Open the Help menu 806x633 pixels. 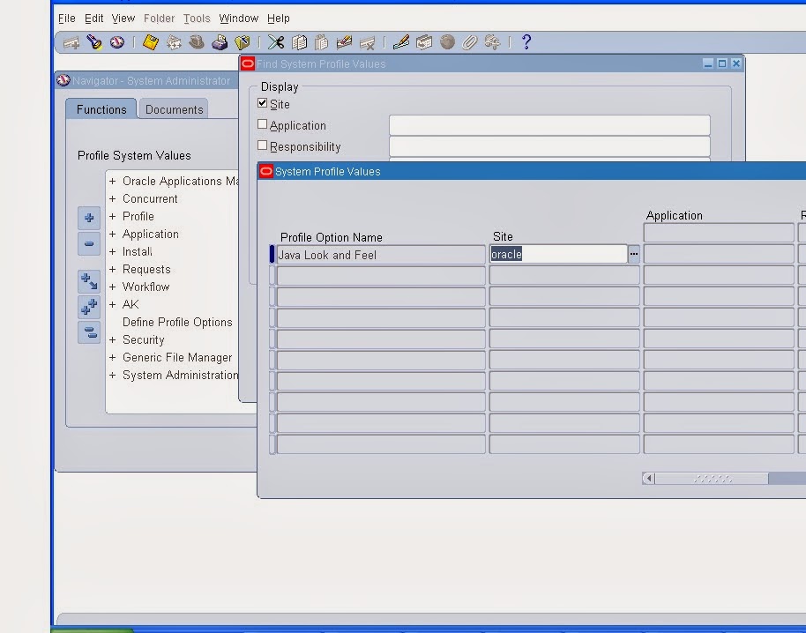[279, 19]
